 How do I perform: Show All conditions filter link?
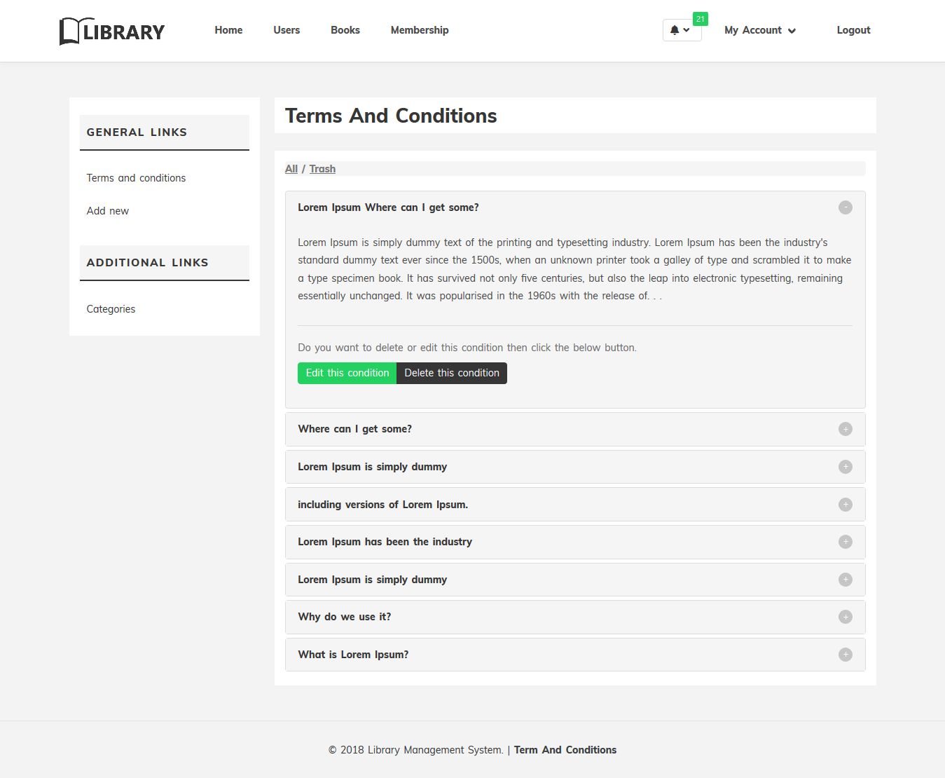(x=291, y=169)
